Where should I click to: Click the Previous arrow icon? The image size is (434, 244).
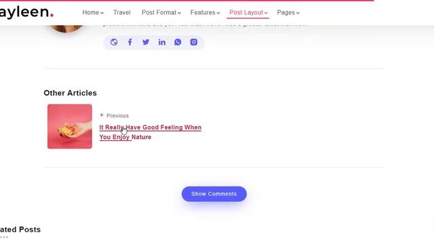pyautogui.click(x=102, y=115)
